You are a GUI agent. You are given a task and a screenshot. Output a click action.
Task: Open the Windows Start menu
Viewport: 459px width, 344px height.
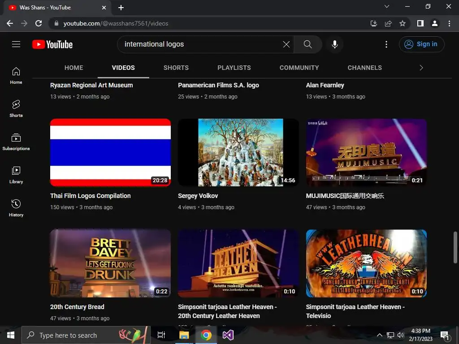[11, 335]
